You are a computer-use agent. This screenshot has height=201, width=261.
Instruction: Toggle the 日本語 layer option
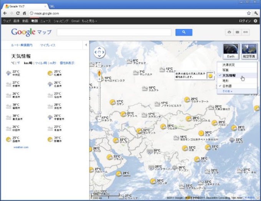[228, 86]
